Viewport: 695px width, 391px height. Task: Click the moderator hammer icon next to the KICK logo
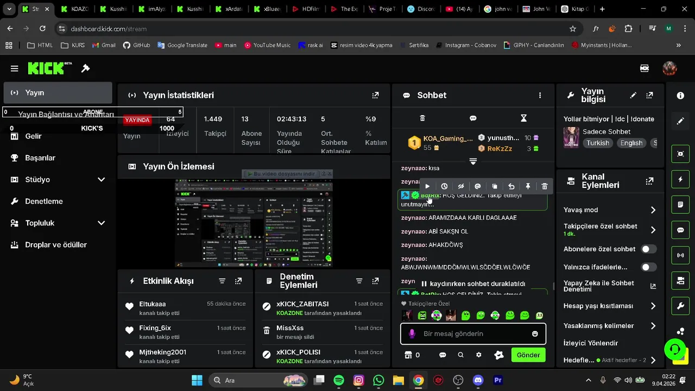point(85,68)
